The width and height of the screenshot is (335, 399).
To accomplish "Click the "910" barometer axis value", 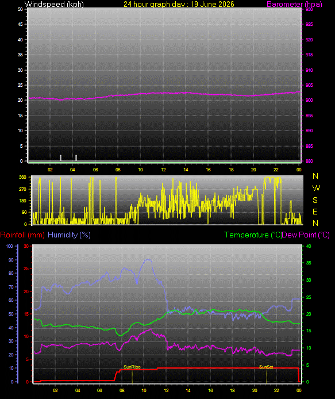I will (309, 70).
